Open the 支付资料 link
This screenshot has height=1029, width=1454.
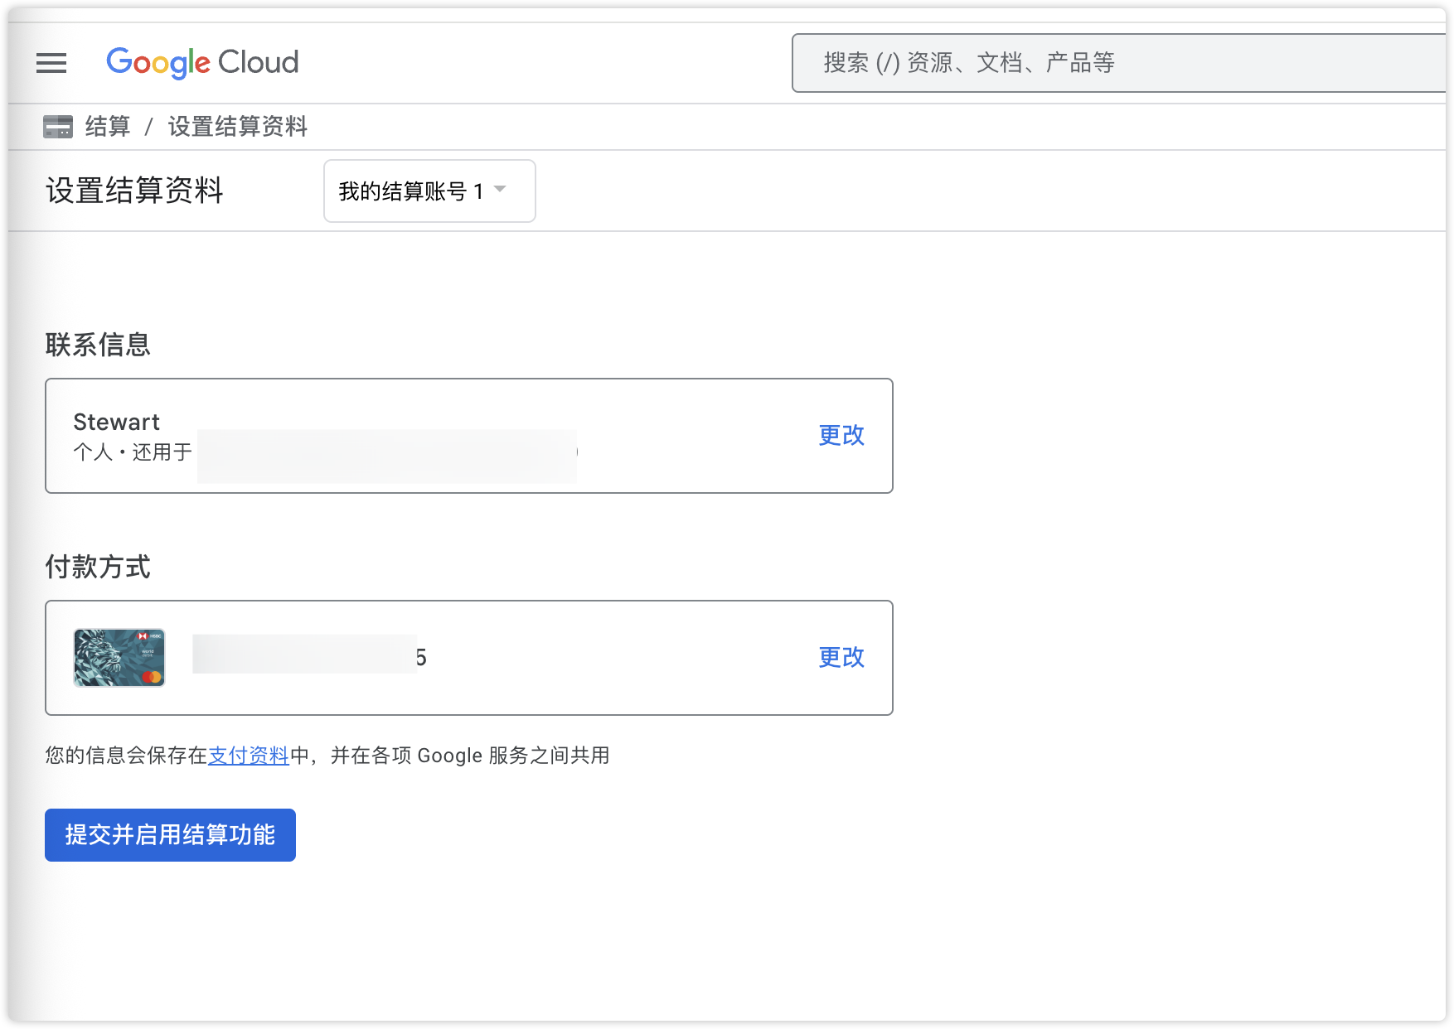pos(249,755)
